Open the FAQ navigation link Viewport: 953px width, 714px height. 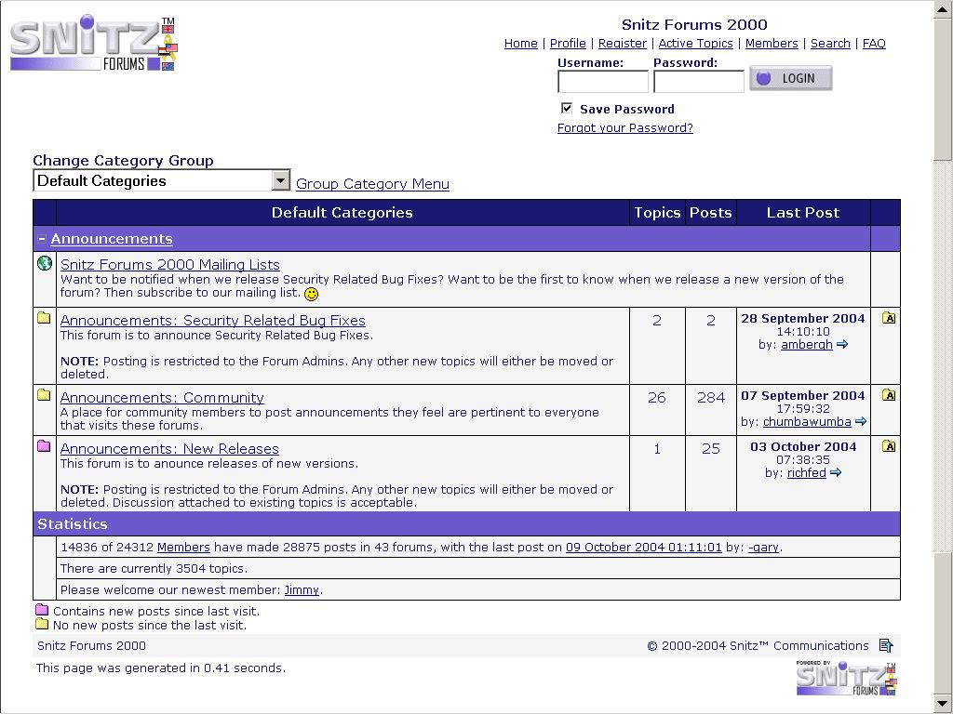874,43
